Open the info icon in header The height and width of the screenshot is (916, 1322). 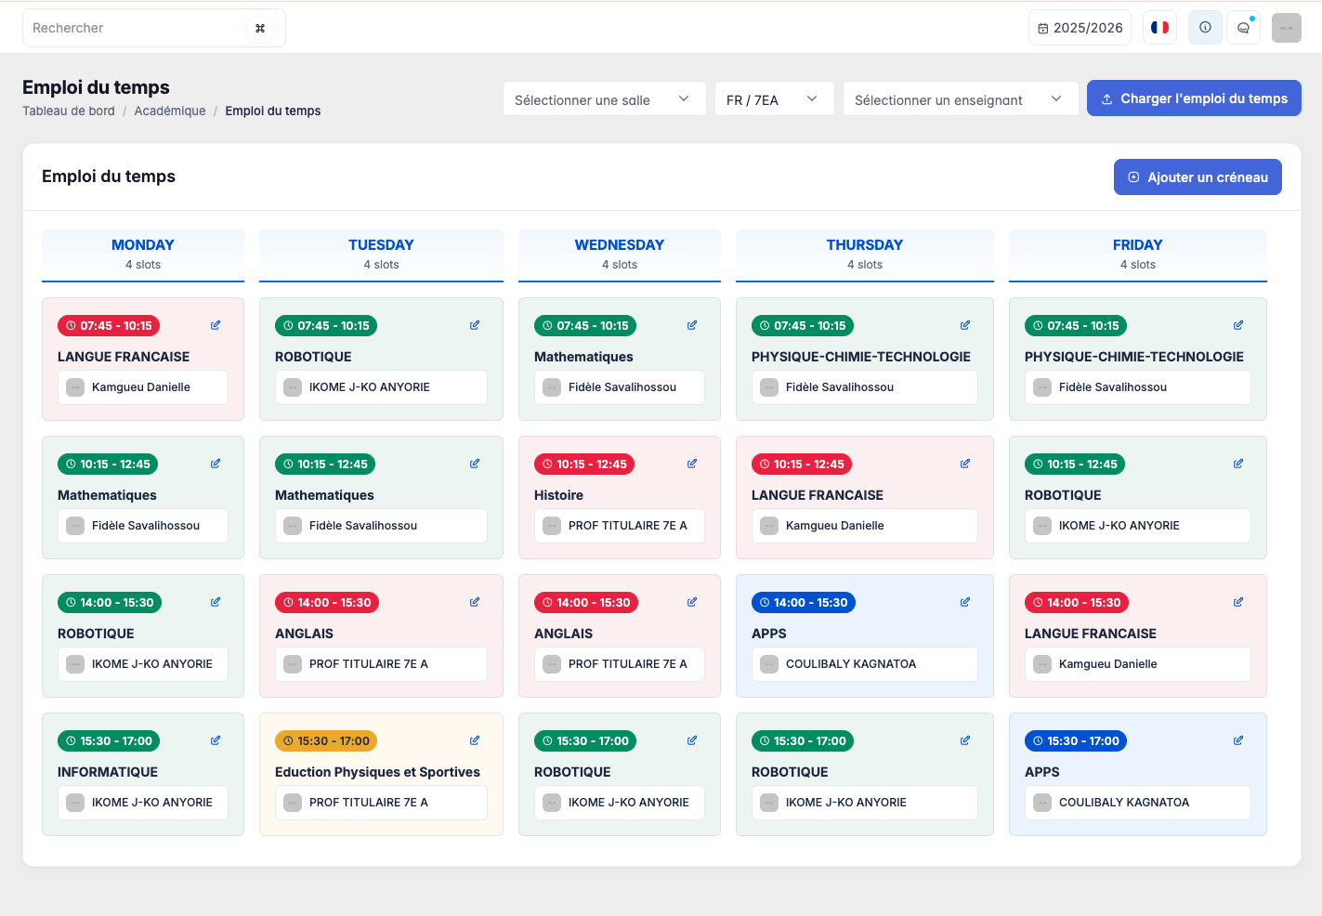pyautogui.click(x=1205, y=28)
